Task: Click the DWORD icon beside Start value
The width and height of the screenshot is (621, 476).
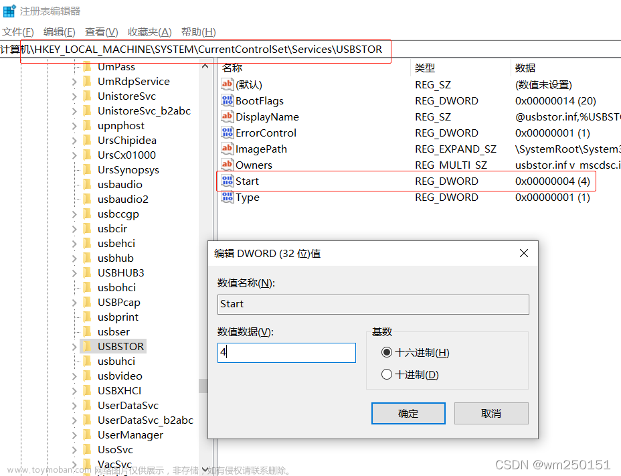Action: (228, 181)
